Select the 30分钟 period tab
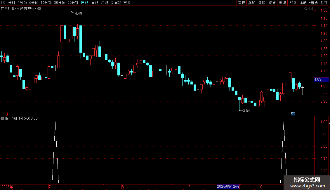The height and width of the screenshot is (190, 330). point(60,3)
